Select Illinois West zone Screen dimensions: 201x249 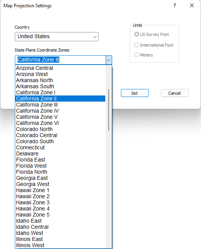tap(60, 245)
